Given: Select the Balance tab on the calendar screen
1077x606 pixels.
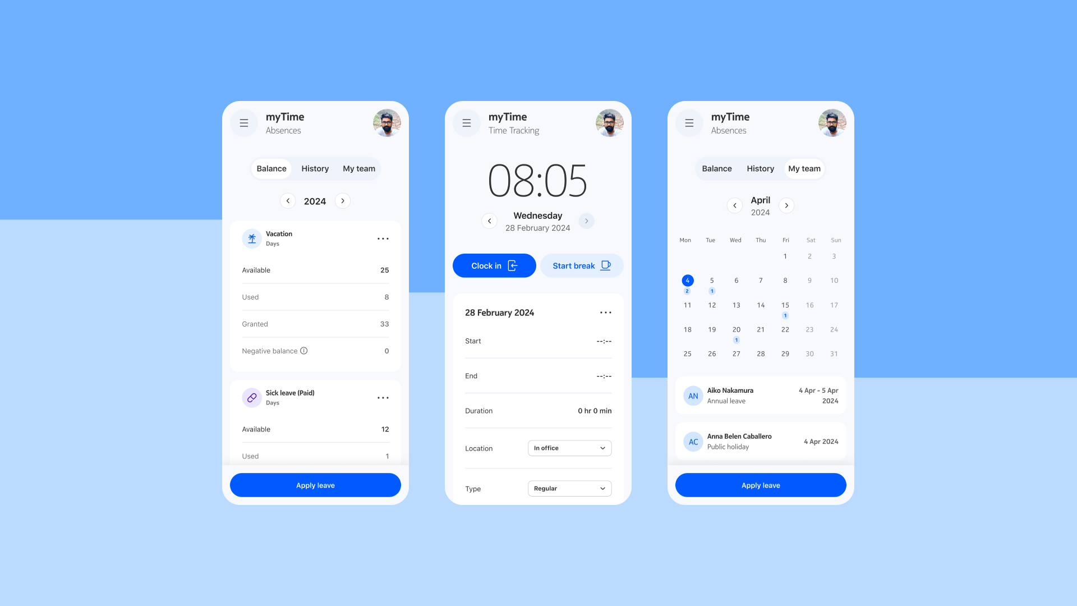Looking at the screenshot, I should point(717,168).
